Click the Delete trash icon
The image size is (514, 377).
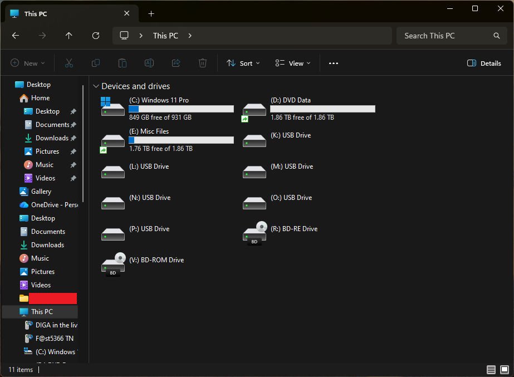point(203,63)
